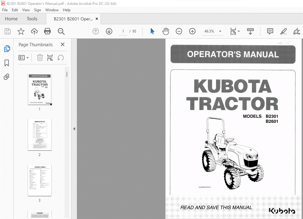Add a comment note icon
This screenshot has height=219, width=303.
[270, 31]
